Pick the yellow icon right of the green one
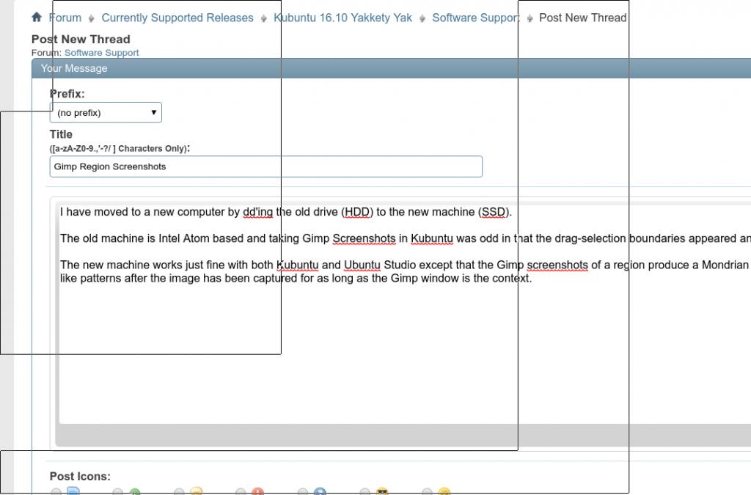 point(196,492)
